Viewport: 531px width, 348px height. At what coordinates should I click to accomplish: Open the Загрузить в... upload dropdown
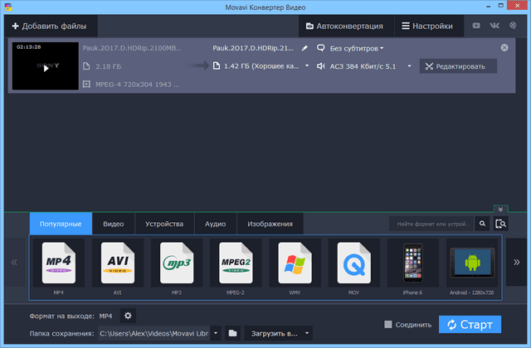click(277, 333)
